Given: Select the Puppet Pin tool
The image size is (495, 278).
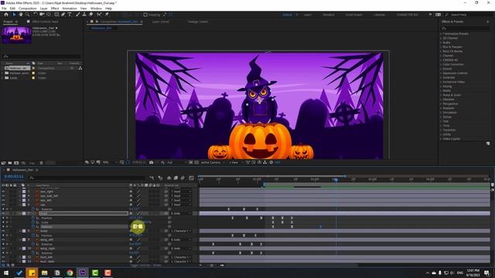Looking at the screenshot, I should [x=107, y=15].
